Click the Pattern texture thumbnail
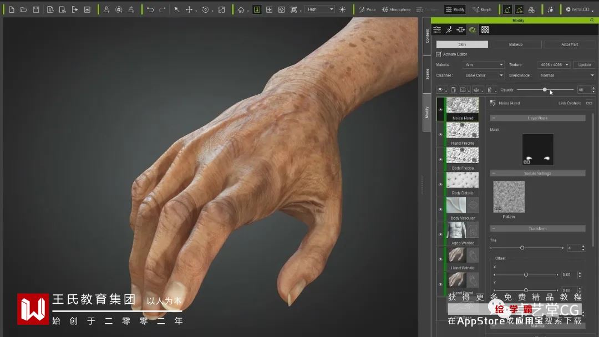 [509, 197]
